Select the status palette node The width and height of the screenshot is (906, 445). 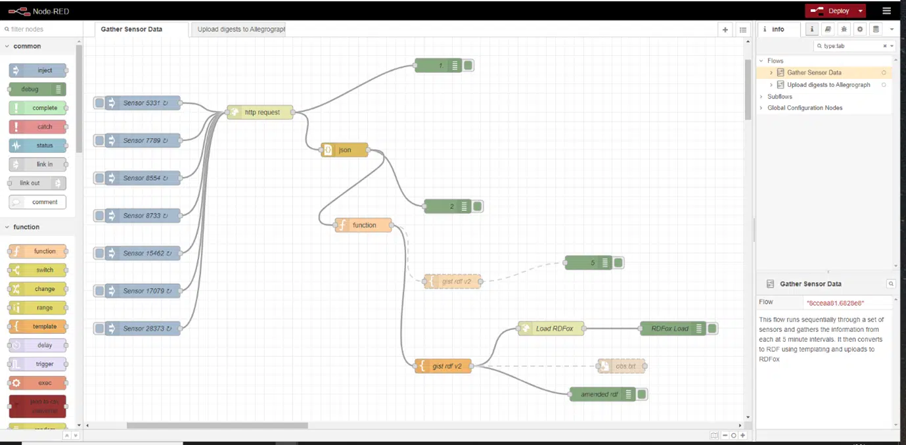point(37,145)
